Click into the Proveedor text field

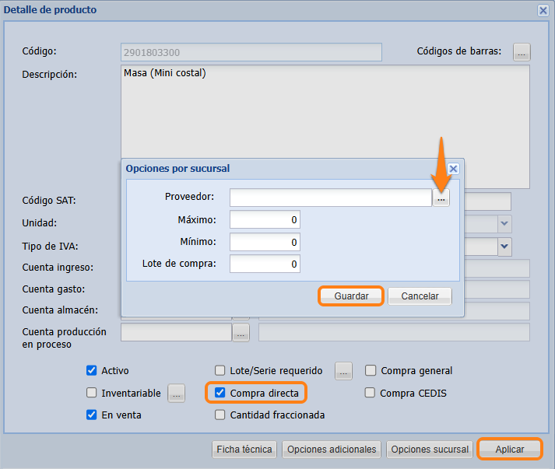330,198
